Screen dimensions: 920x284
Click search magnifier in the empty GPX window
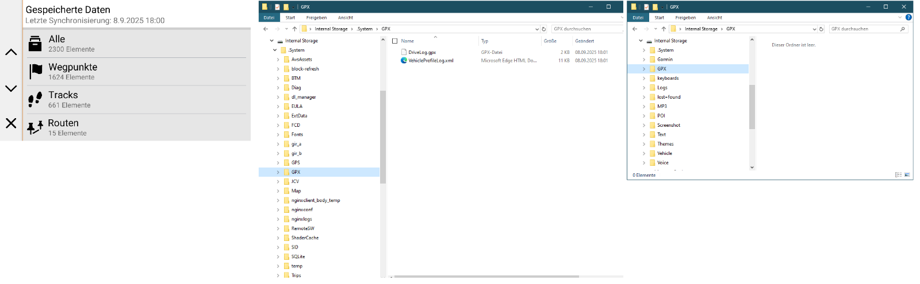pyautogui.click(x=902, y=29)
